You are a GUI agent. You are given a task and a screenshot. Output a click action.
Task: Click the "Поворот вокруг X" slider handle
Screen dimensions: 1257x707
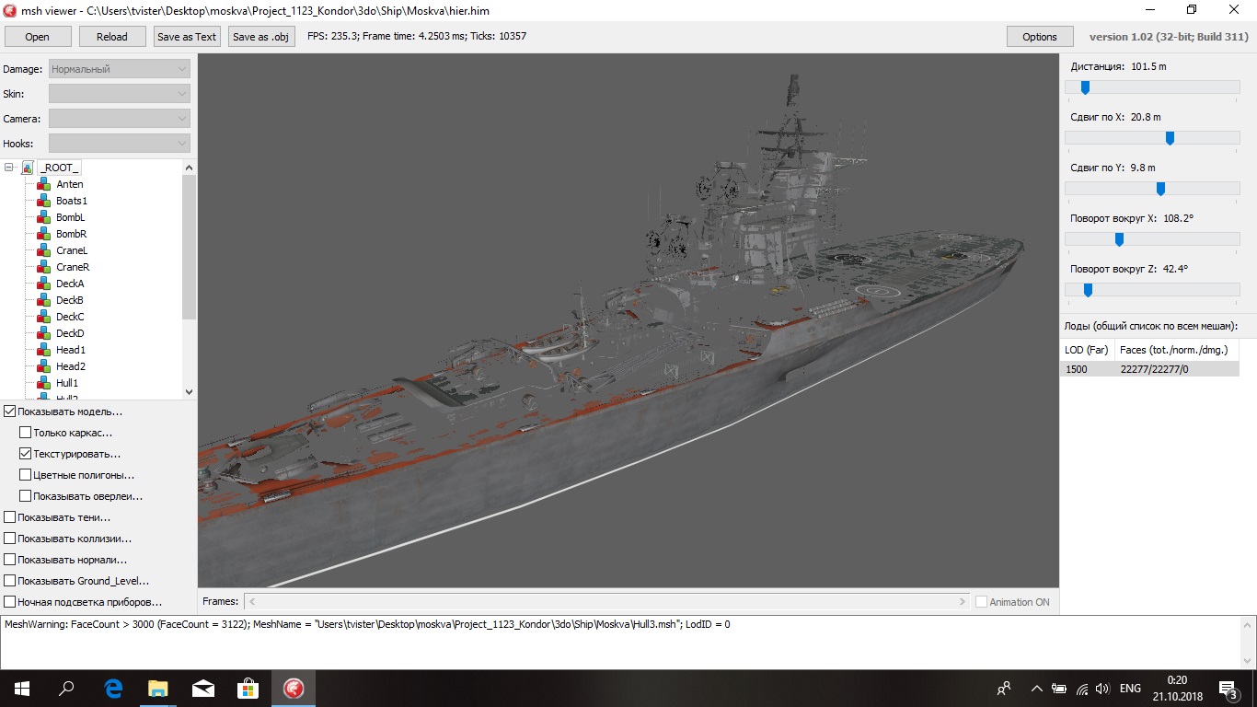click(x=1119, y=238)
